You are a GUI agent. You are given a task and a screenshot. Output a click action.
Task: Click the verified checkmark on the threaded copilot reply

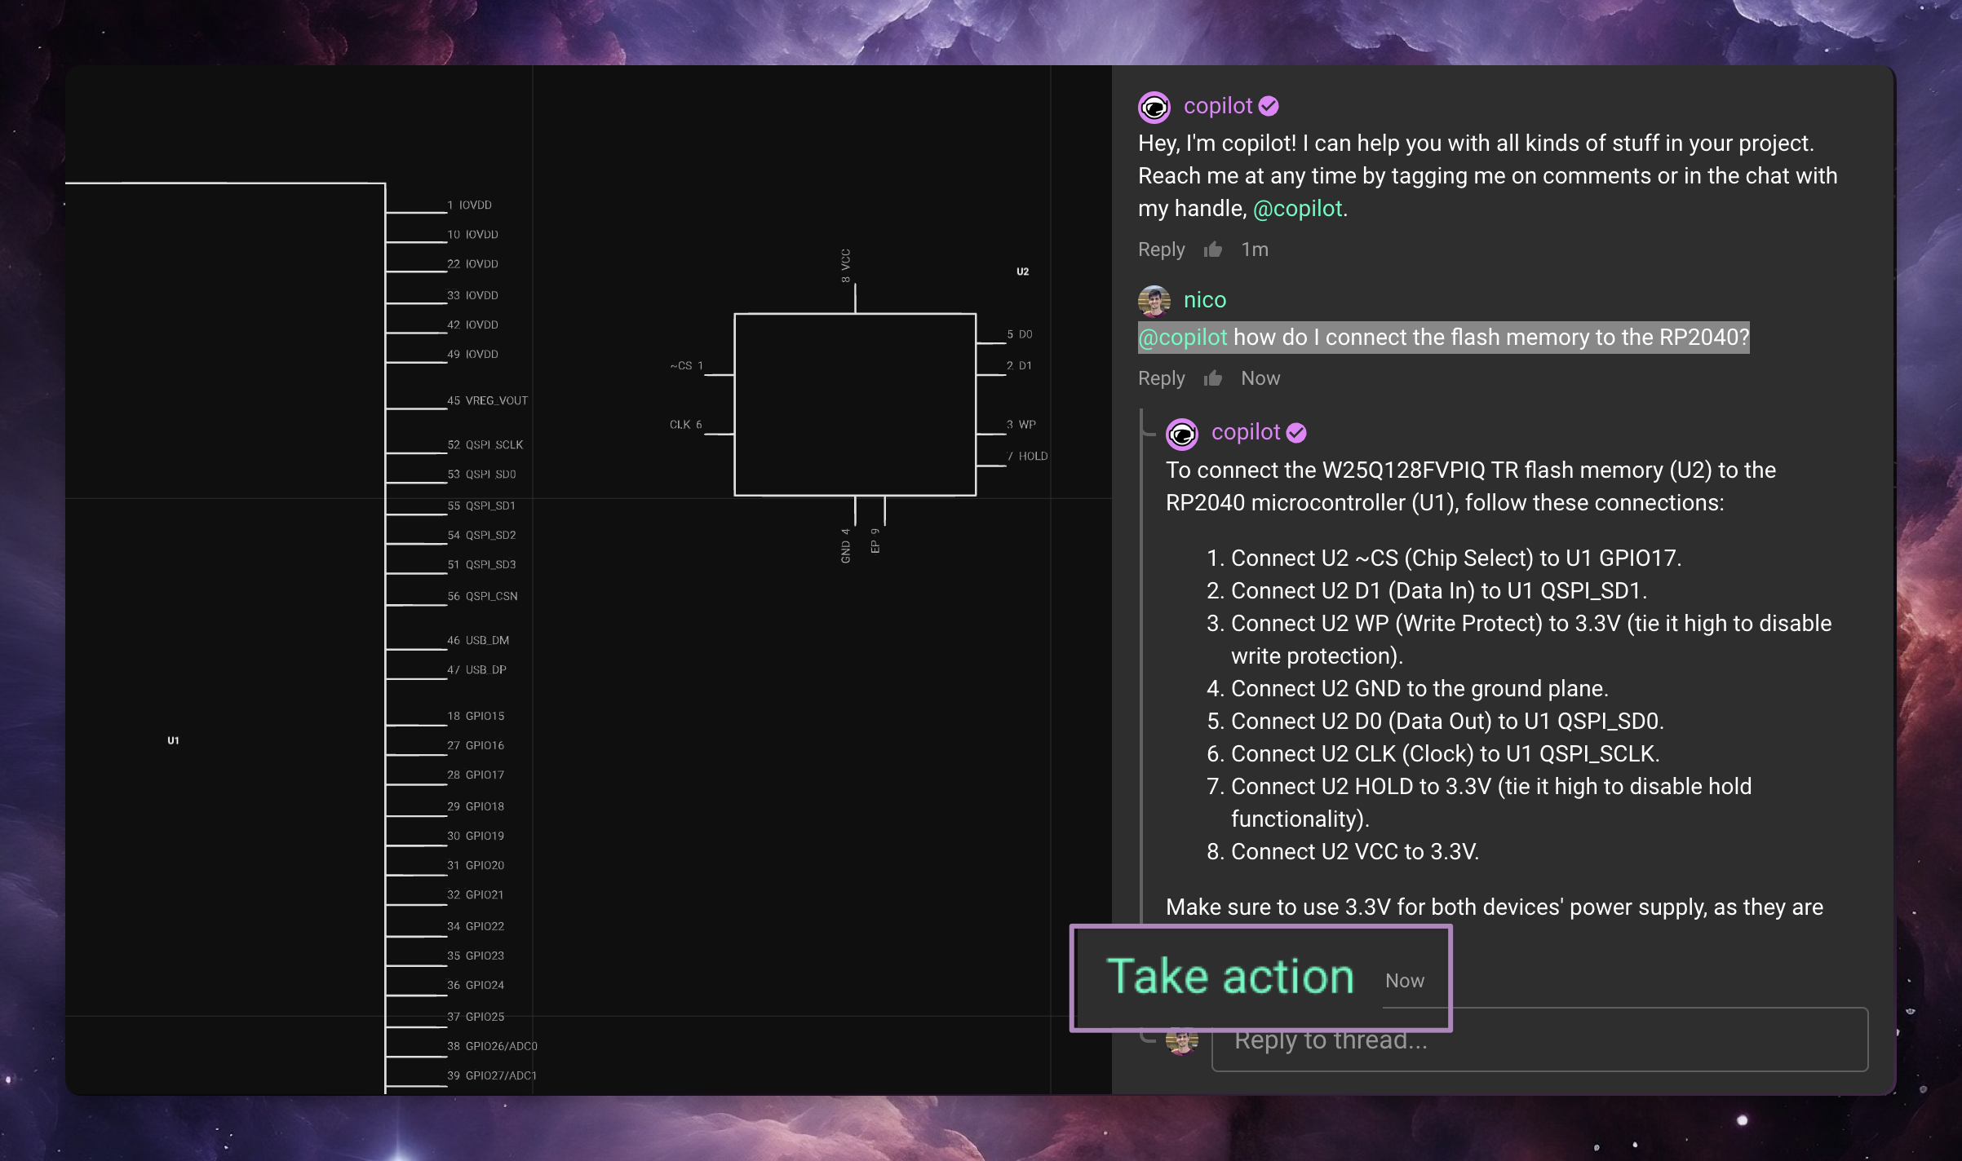(1297, 432)
